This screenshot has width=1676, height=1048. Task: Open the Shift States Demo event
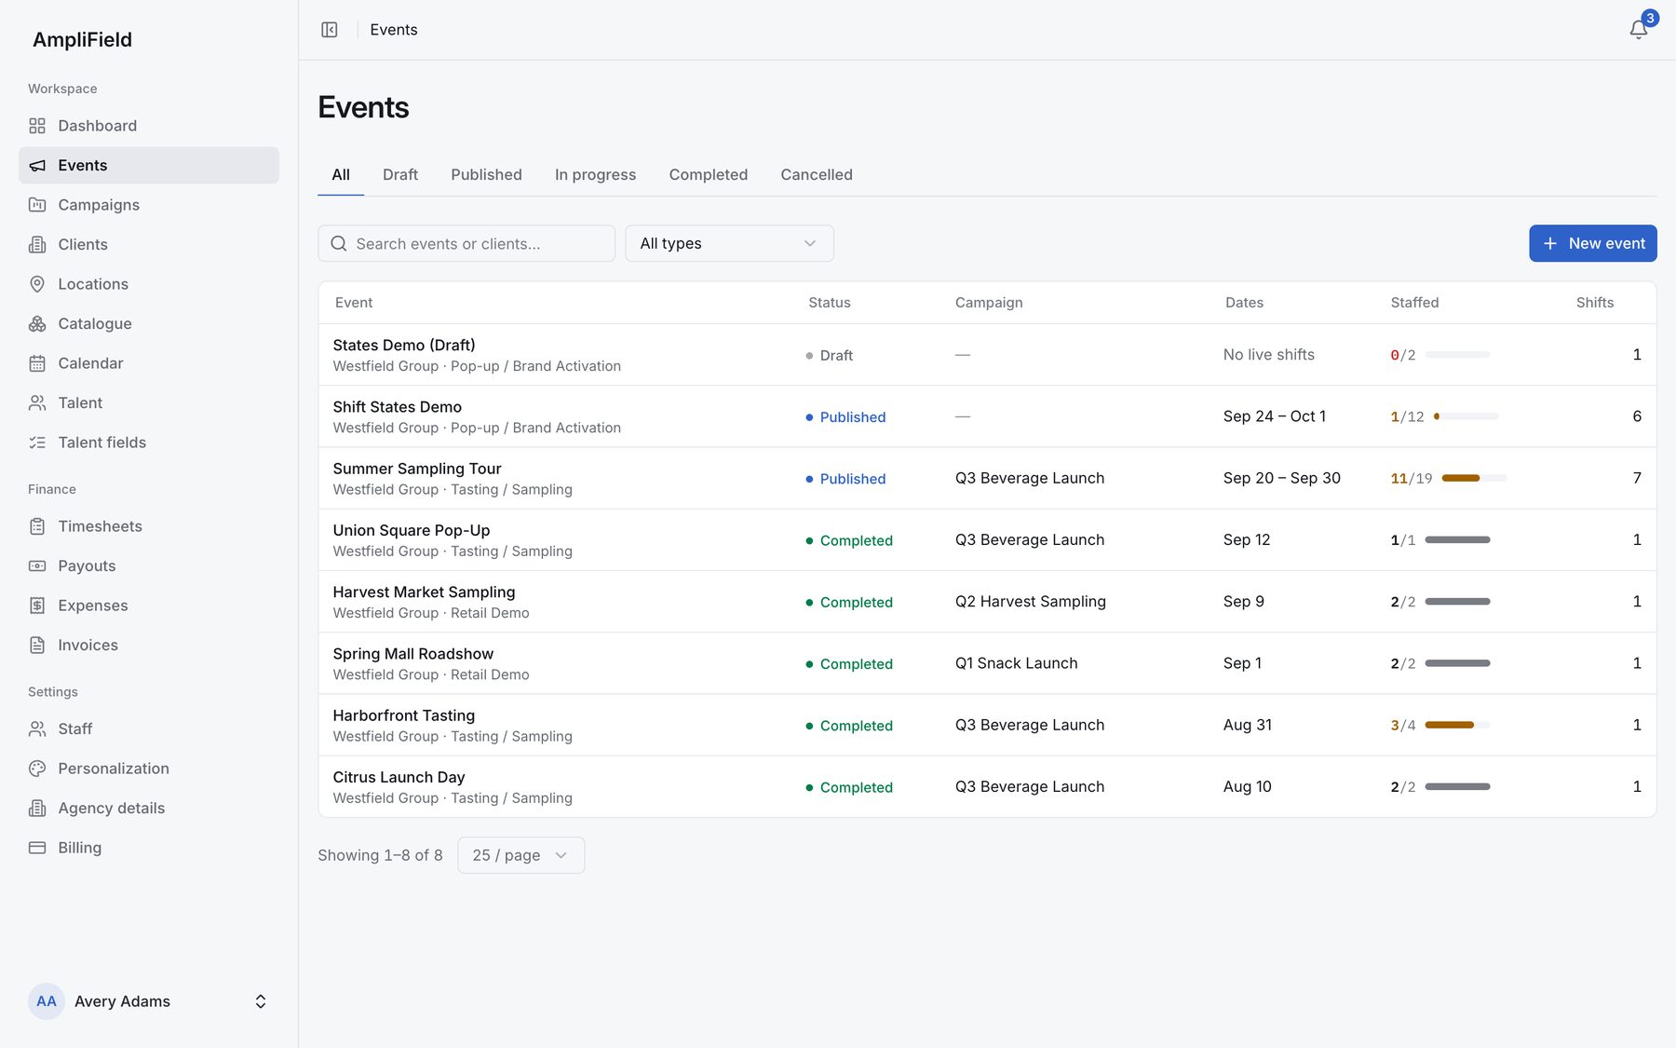point(398,407)
